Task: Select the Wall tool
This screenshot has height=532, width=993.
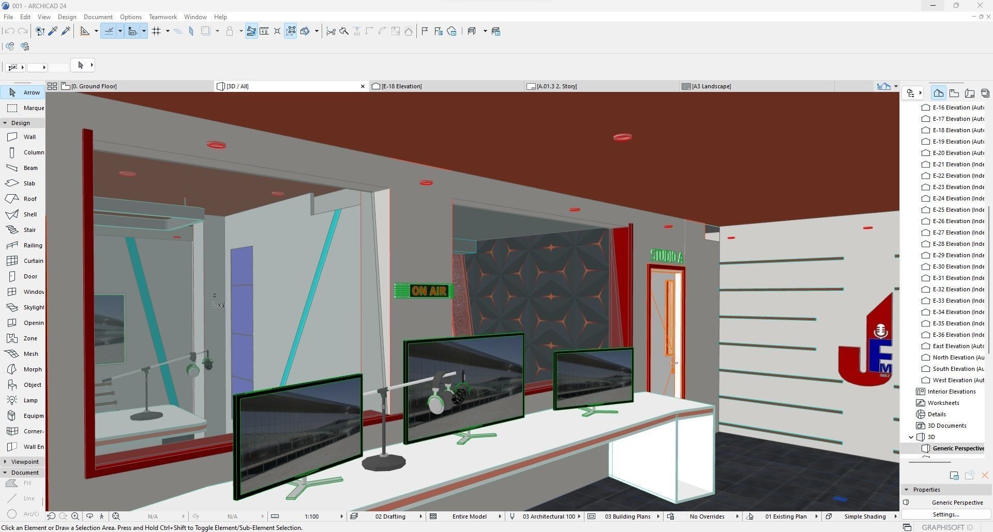Action: pyautogui.click(x=29, y=136)
